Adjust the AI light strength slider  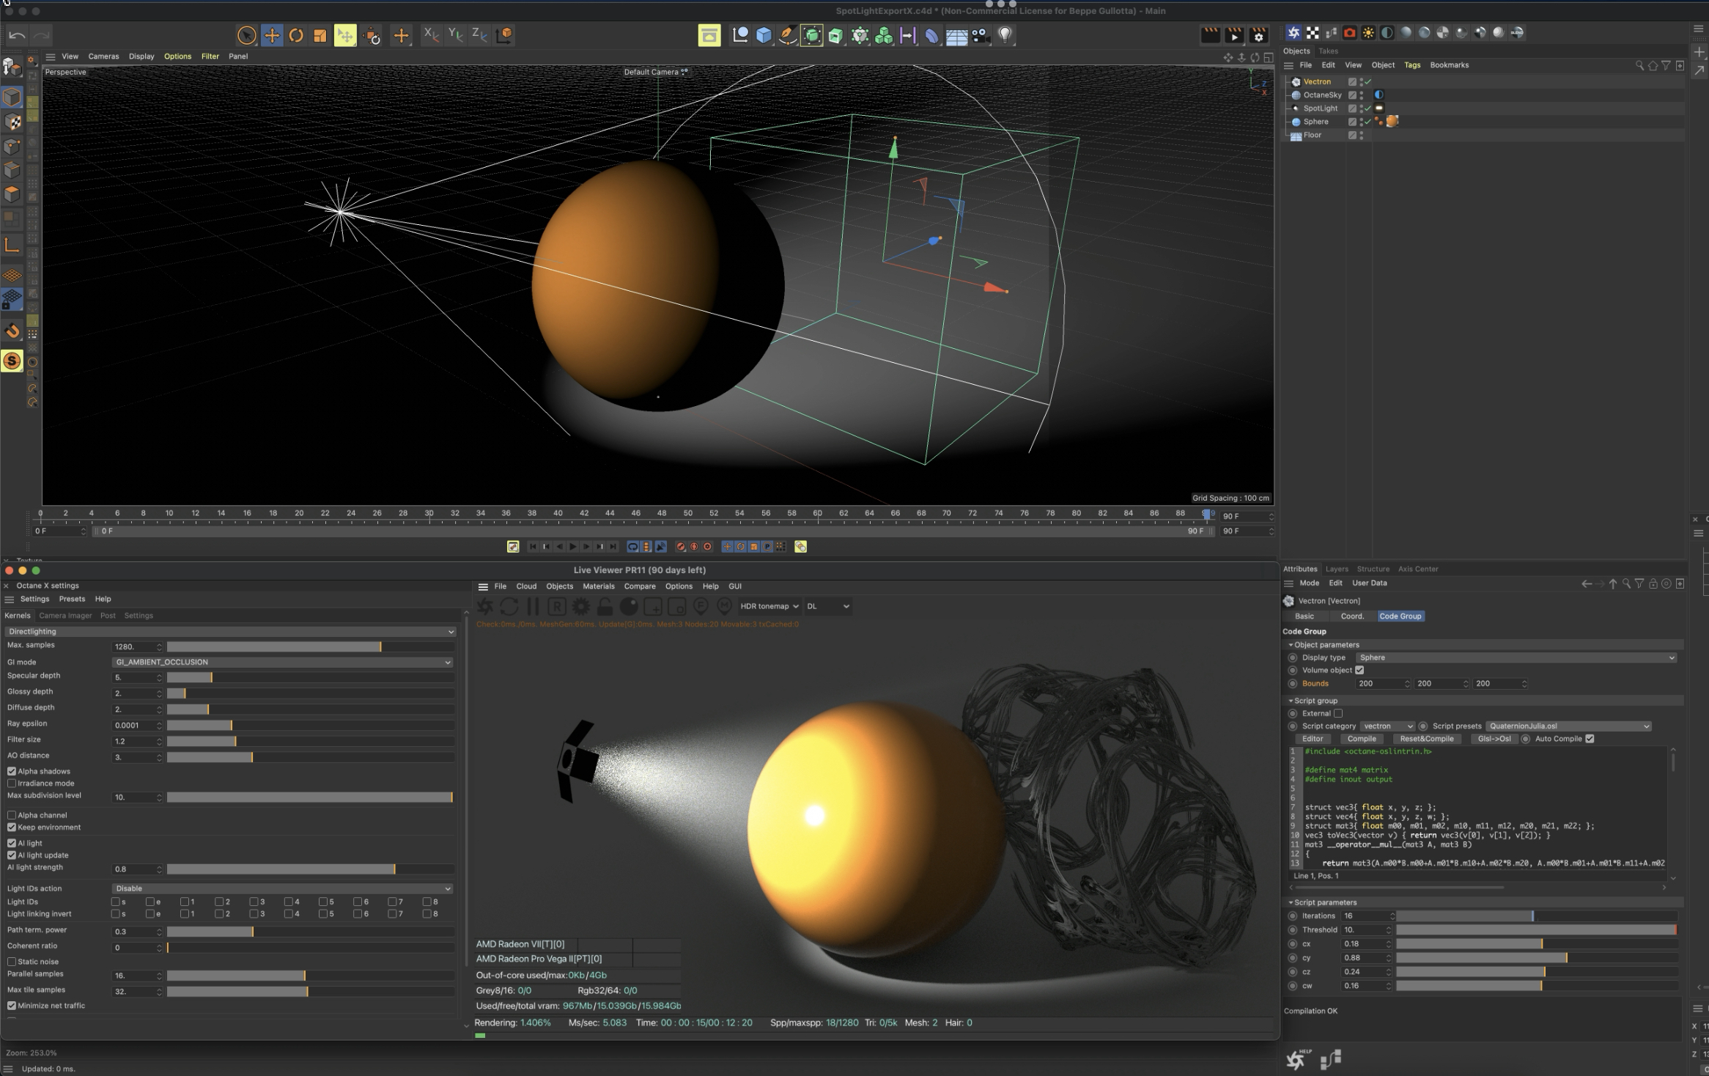click(x=394, y=869)
